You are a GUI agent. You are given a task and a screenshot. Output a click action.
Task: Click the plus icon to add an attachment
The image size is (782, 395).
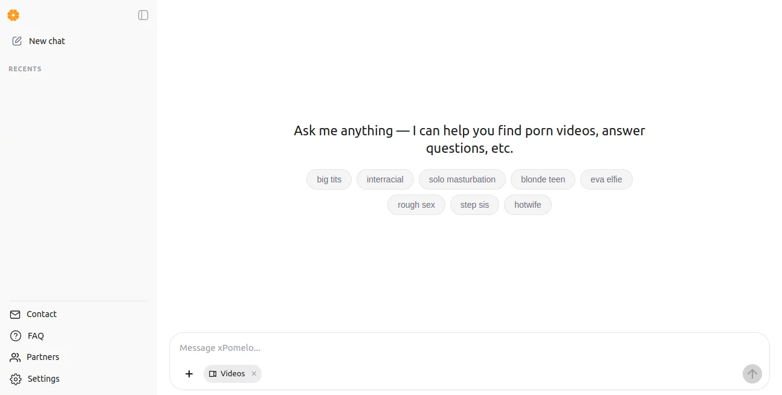click(189, 374)
